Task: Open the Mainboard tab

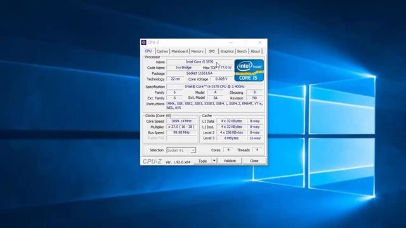Action: tap(180, 51)
